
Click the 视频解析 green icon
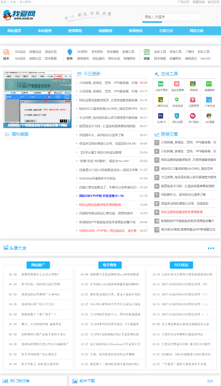[209, 84]
